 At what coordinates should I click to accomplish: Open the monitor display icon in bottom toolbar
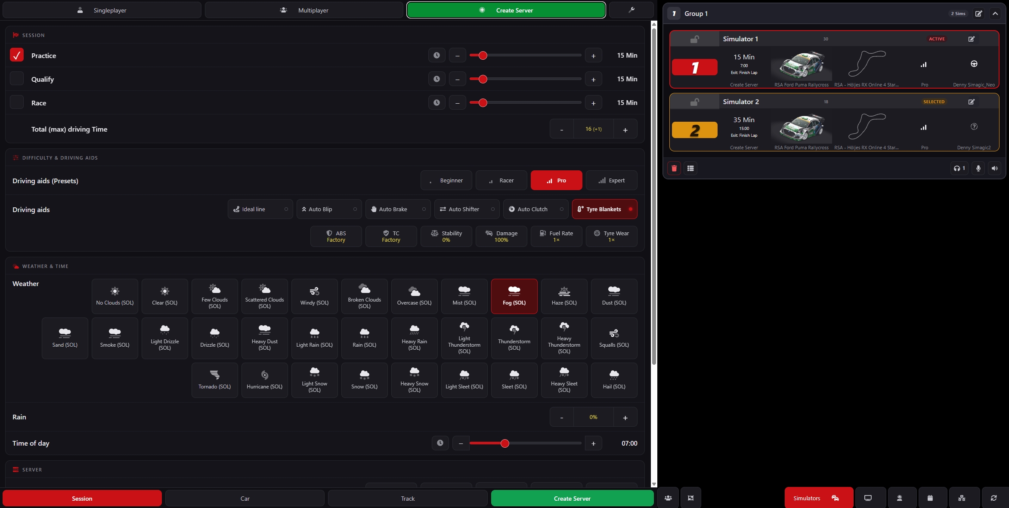pos(868,498)
